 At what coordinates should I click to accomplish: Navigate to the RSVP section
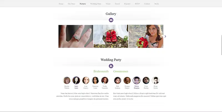pos(137,4)
